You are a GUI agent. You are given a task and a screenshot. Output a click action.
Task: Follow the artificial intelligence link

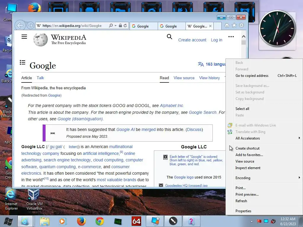101,153
